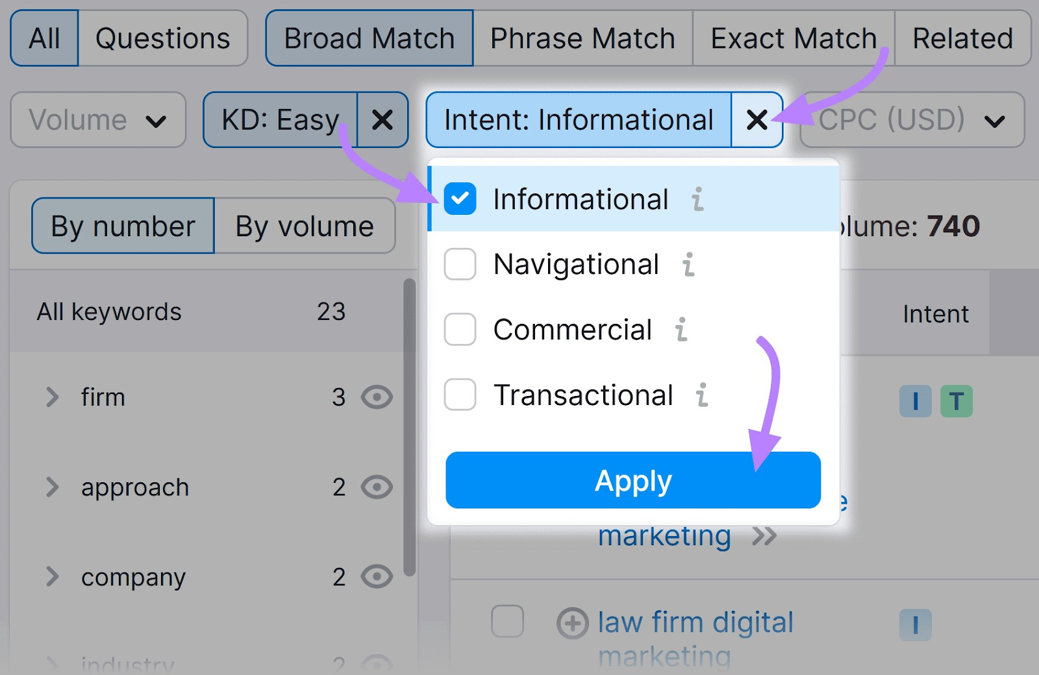Clear the Intent: Informational filter
Screen dimensions: 1039x675
tap(757, 120)
